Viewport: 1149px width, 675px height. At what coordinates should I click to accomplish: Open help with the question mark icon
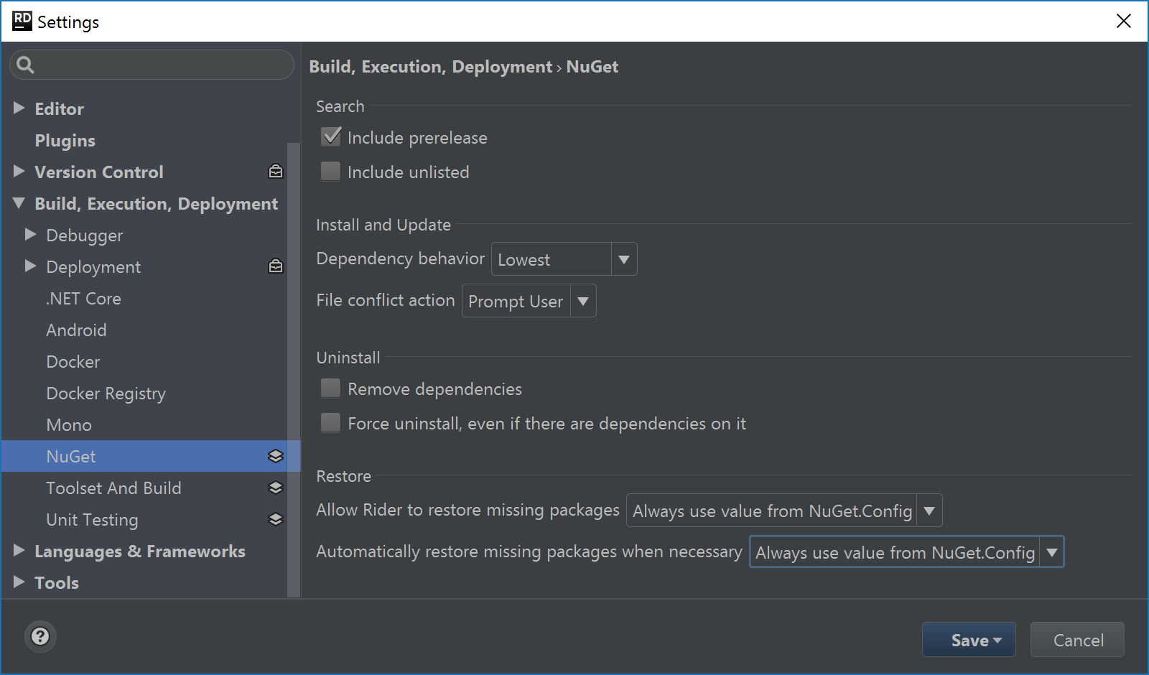point(41,636)
